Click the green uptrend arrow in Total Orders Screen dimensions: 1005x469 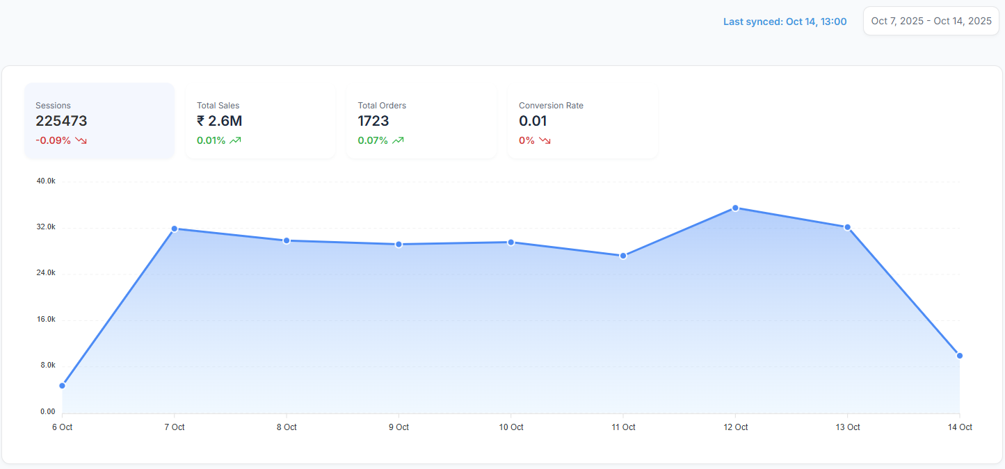coord(398,140)
